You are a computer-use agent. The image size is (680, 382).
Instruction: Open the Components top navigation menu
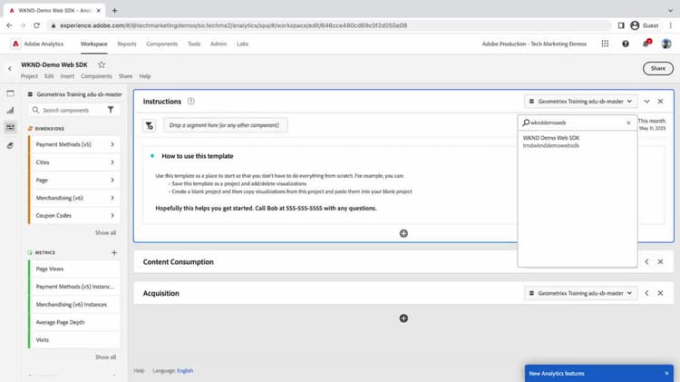[161, 44]
